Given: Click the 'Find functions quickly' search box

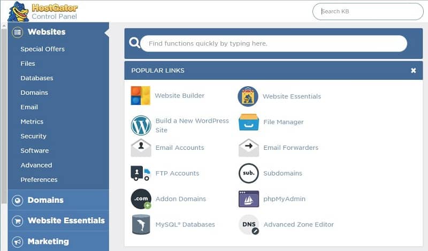Looking at the screenshot, I should 274,43.
